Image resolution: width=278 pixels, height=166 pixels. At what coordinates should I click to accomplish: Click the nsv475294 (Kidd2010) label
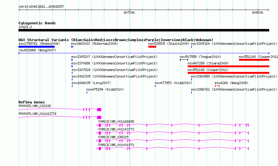(105, 89)
